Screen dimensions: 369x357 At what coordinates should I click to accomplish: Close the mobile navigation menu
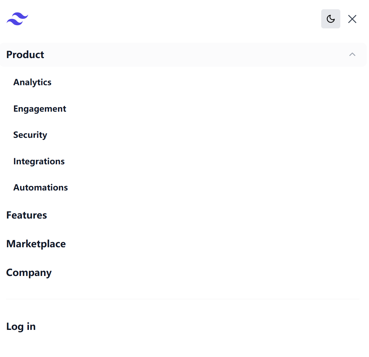(x=352, y=19)
